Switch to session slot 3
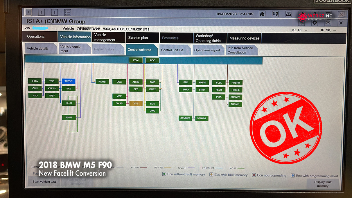 click(x=54, y=12)
